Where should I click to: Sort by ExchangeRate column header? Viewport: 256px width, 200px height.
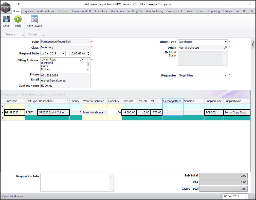click(x=173, y=101)
